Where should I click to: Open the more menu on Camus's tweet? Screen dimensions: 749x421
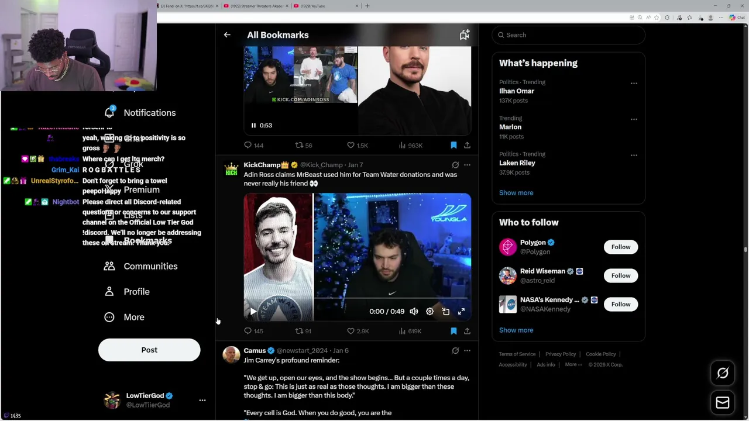467,351
